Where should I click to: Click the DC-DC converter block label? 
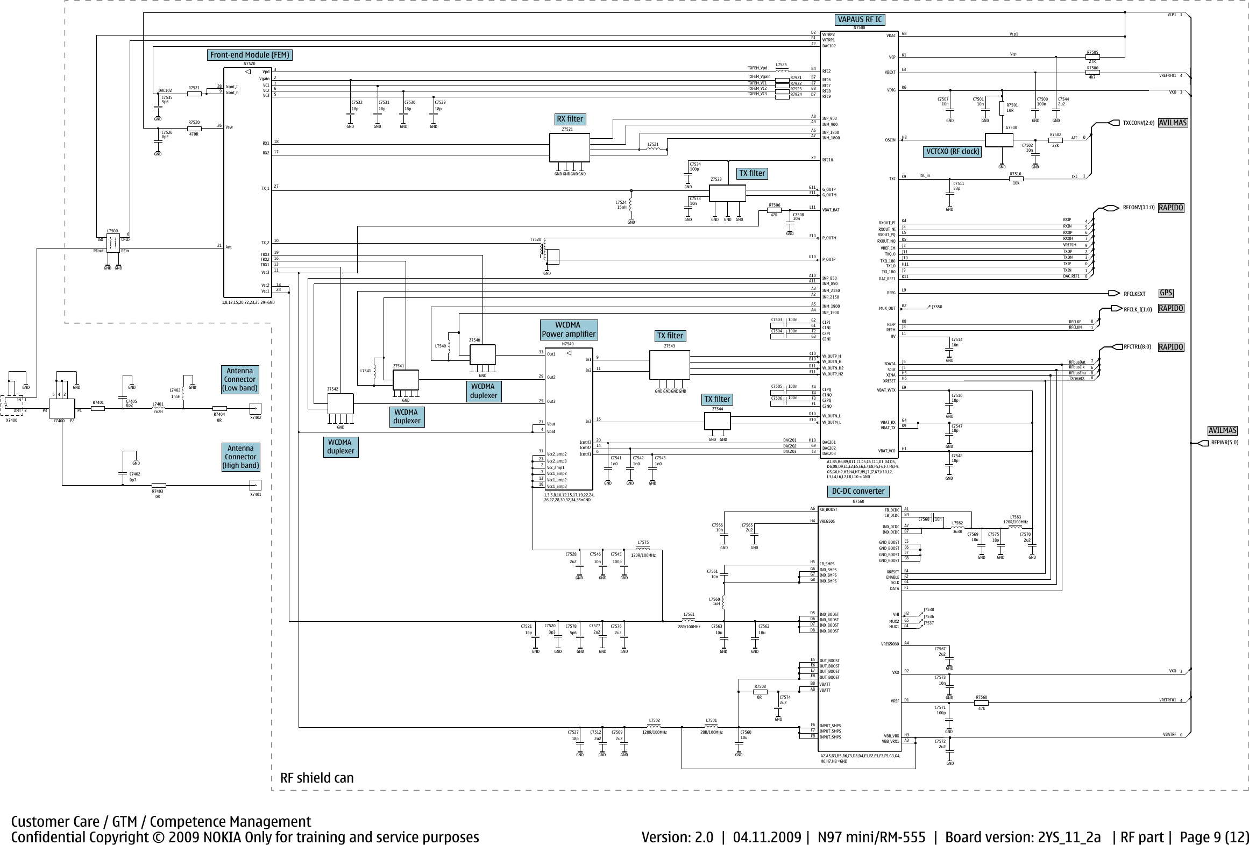tap(857, 491)
